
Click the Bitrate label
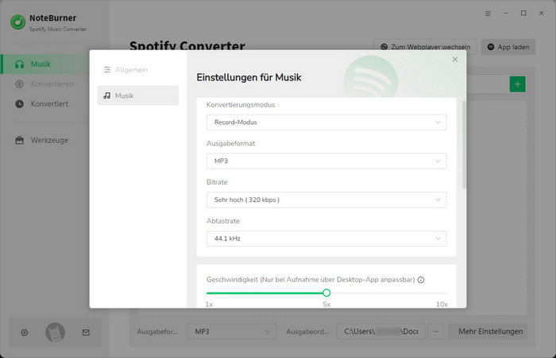tap(217, 182)
